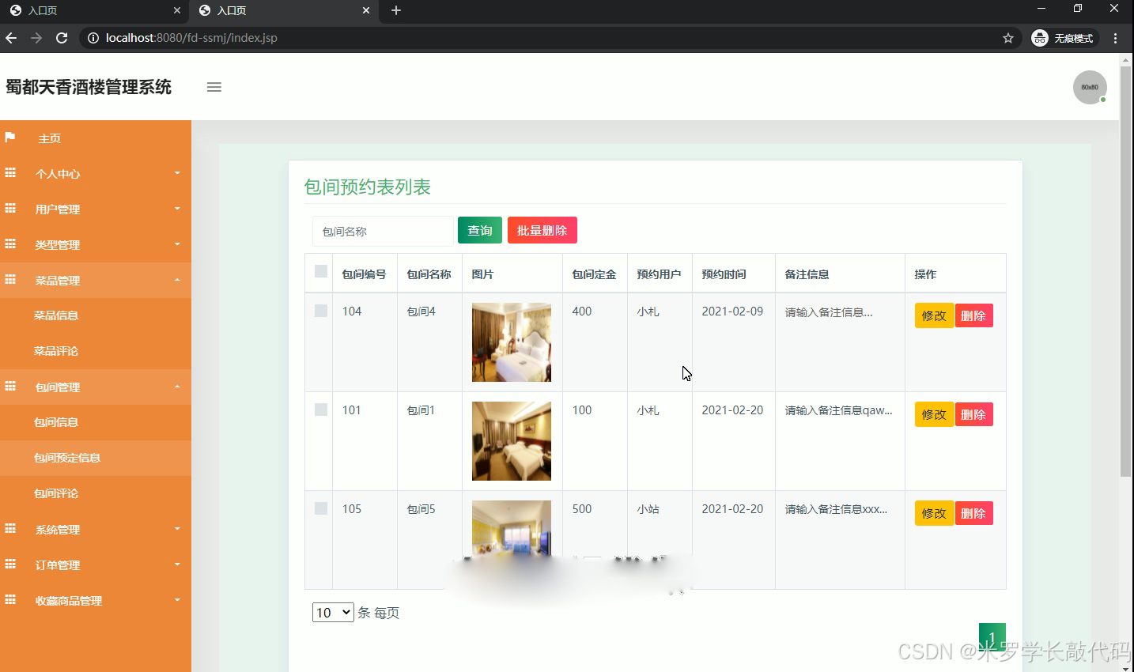This screenshot has width=1134, height=672.
Task: Click the 查询 search button
Action: (x=479, y=230)
